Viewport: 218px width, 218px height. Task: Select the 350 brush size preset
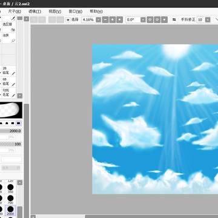tap(10, 188)
